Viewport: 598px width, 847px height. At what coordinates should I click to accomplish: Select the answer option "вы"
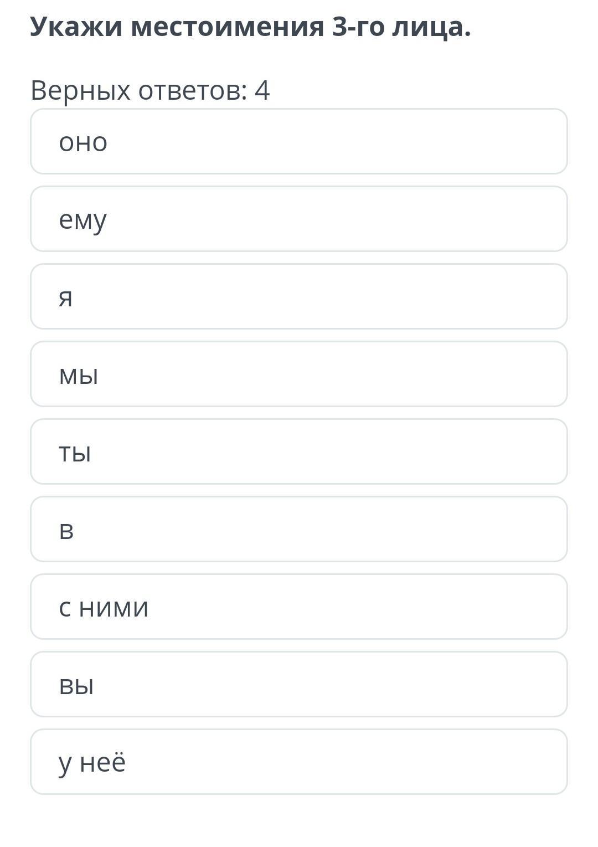299,684
